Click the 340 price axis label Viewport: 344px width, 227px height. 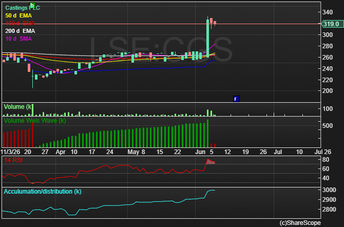(x=328, y=12)
